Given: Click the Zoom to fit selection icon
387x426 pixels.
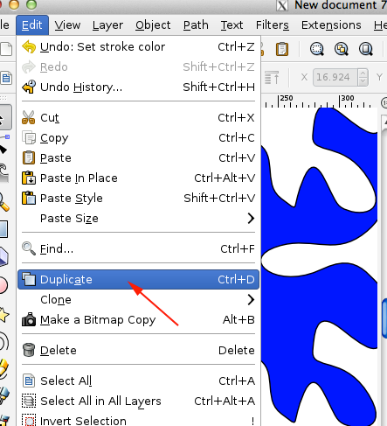Looking at the screenshot, I should tap(317, 49).
